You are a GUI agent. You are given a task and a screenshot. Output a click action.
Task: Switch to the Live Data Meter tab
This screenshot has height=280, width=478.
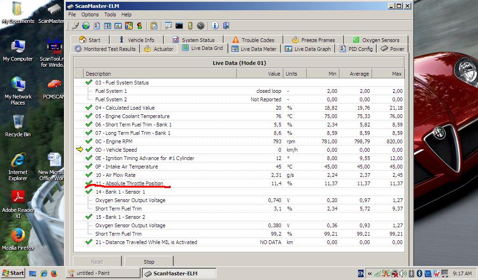[254, 49]
